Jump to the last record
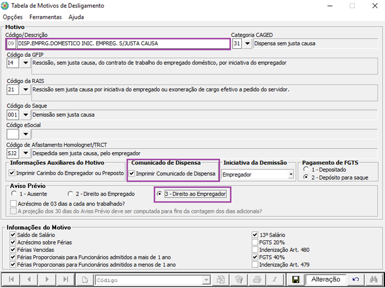Image resolution: width=385 pixels, height=288 pixels. click(65, 279)
